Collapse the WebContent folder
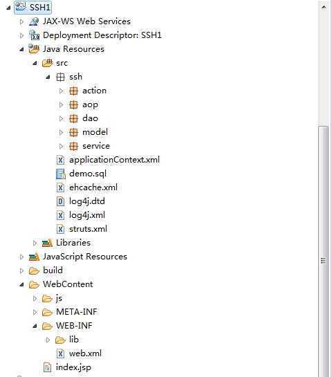Viewport: 332px width, 377px height. (x=21, y=285)
